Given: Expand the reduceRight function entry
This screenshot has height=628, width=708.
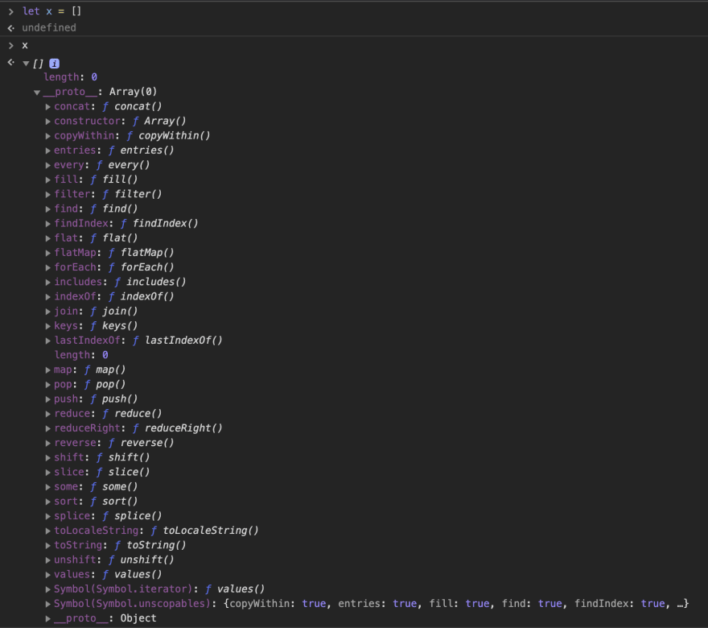Looking at the screenshot, I should 47,429.
